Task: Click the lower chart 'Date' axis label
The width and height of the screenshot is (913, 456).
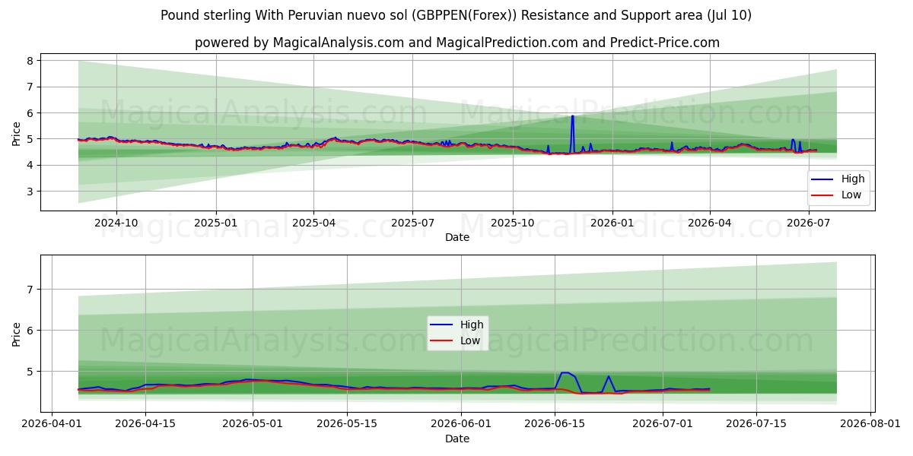Action: 457,439
